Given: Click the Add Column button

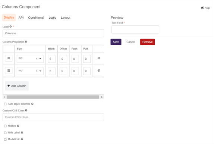Looking at the screenshot, I should [17, 86].
